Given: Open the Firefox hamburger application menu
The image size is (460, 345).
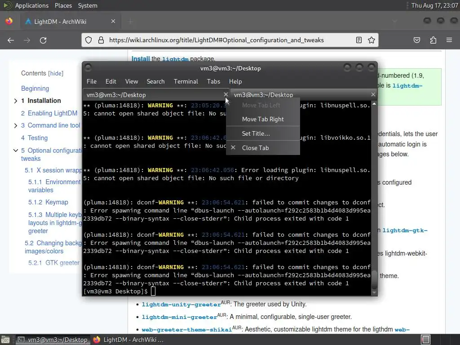Looking at the screenshot, I should coord(449,40).
